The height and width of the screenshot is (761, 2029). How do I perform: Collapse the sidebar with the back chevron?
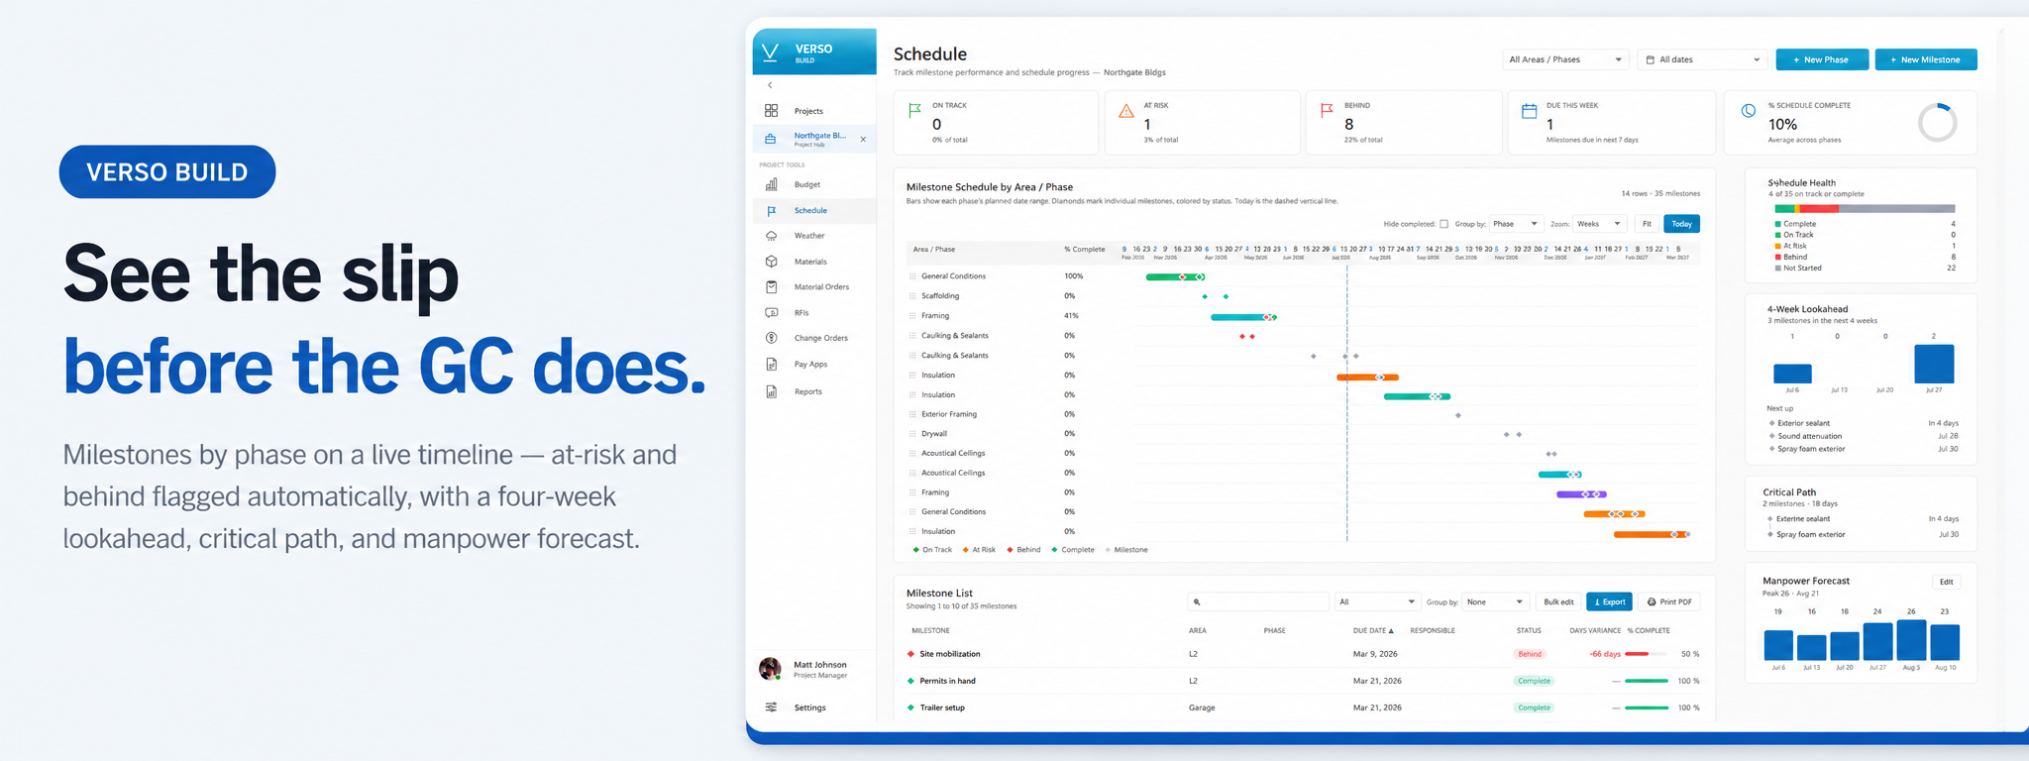770,85
